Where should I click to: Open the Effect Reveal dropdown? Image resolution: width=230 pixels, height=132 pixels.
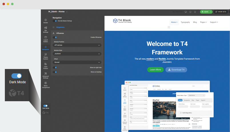(77, 62)
